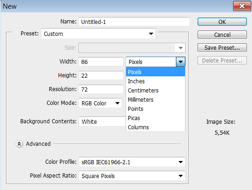Image resolution: width=252 pixels, height=190 pixels.
Task: Collapse the Advanced section chevron icon
Action: (x=19, y=144)
